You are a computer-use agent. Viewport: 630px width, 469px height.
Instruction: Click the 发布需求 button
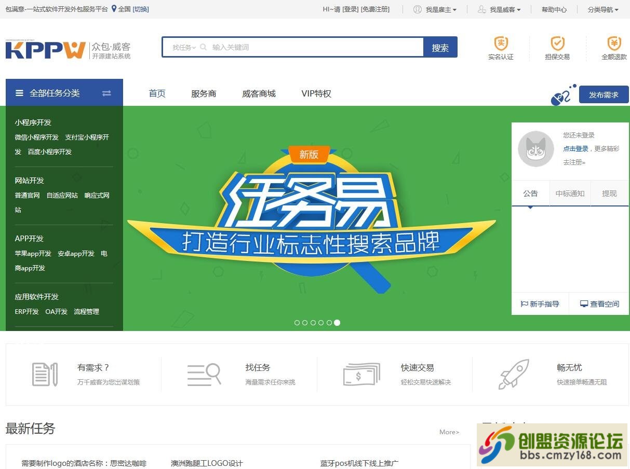[604, 95]
